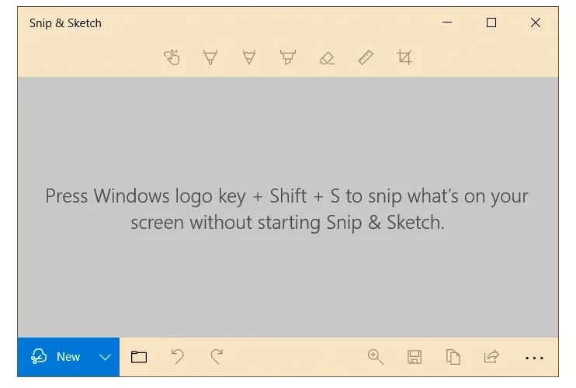This screenshot has height=388, width=576.
Task: Expand the chevron next to New
Action: (105, 357)
